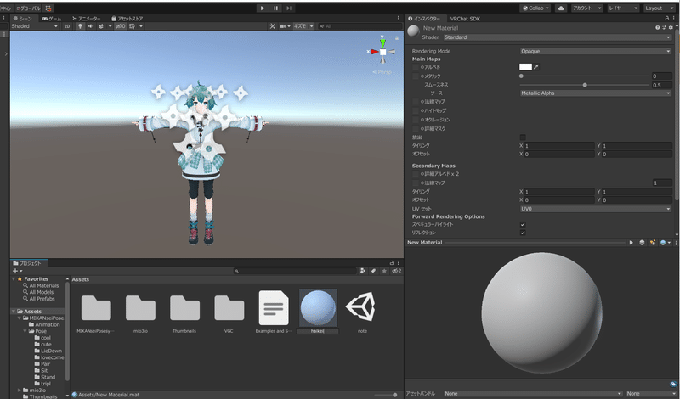This screenshot has width=680, height=399.
Task: Open the Metallic Alpha source dropdown
Action: 596,93
